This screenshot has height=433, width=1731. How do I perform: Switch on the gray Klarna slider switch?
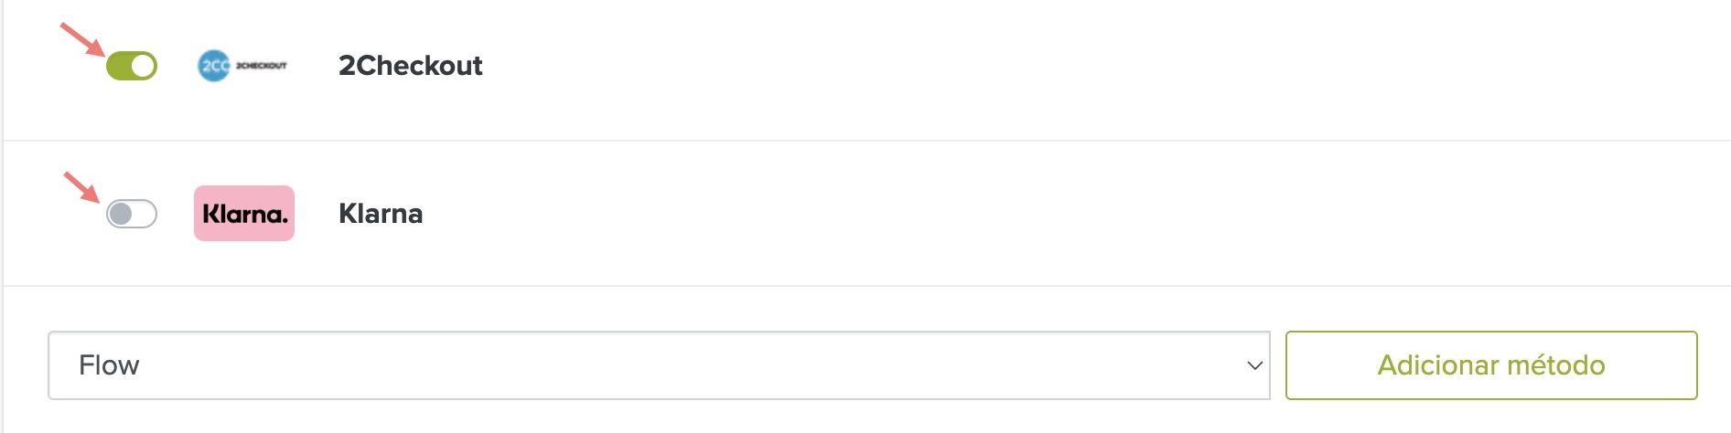132,214
